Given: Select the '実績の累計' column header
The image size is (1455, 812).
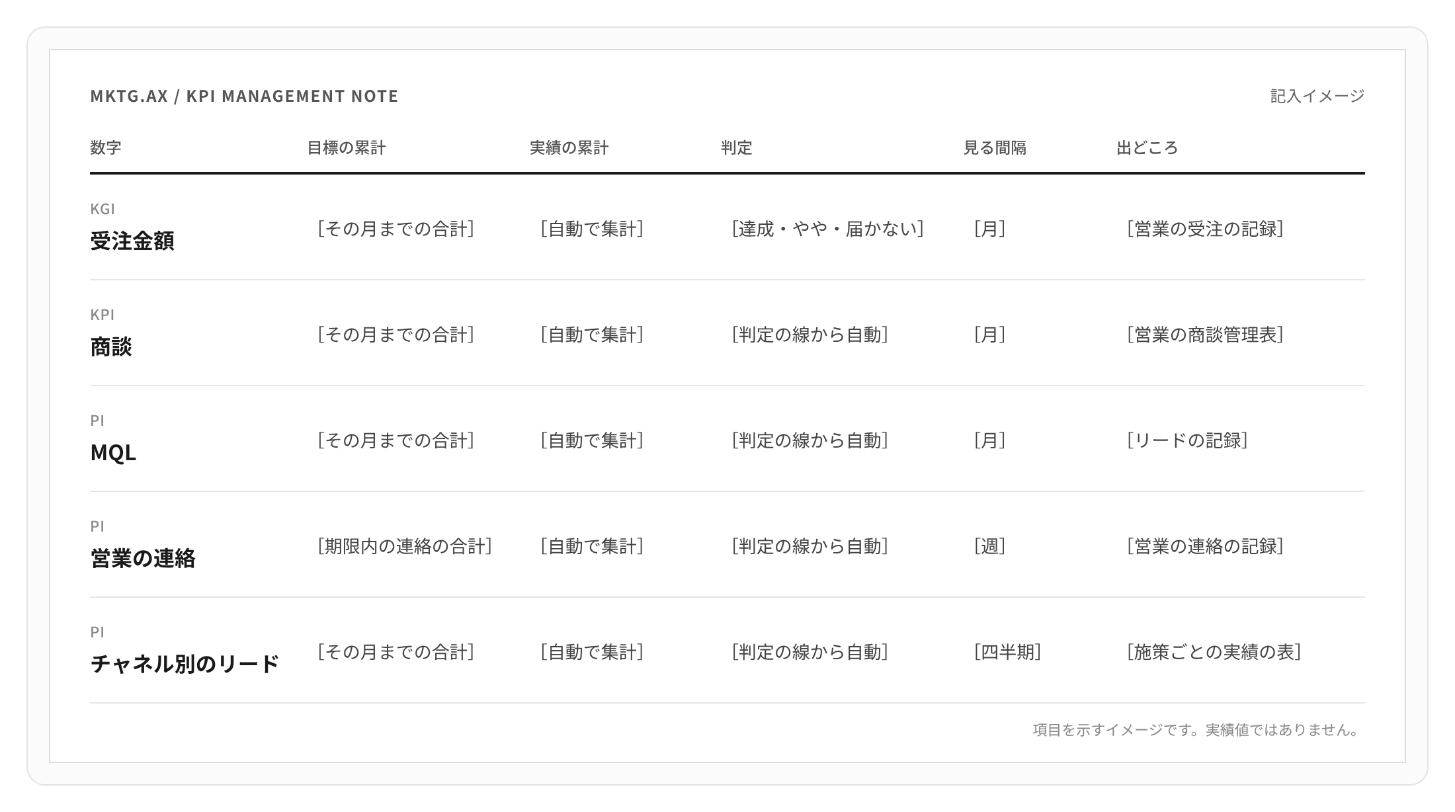Looking at the screenshot, I should click(x=569, y=147).
